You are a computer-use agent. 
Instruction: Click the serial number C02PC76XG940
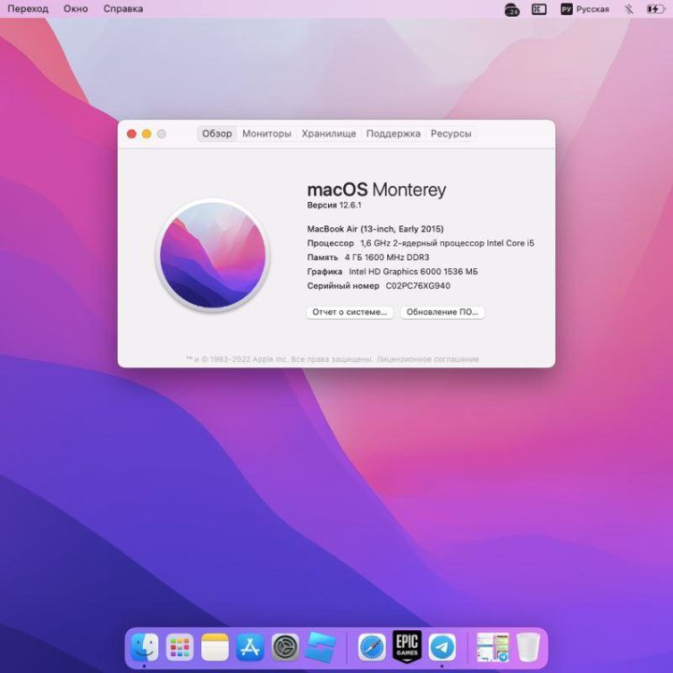[418, 286]
